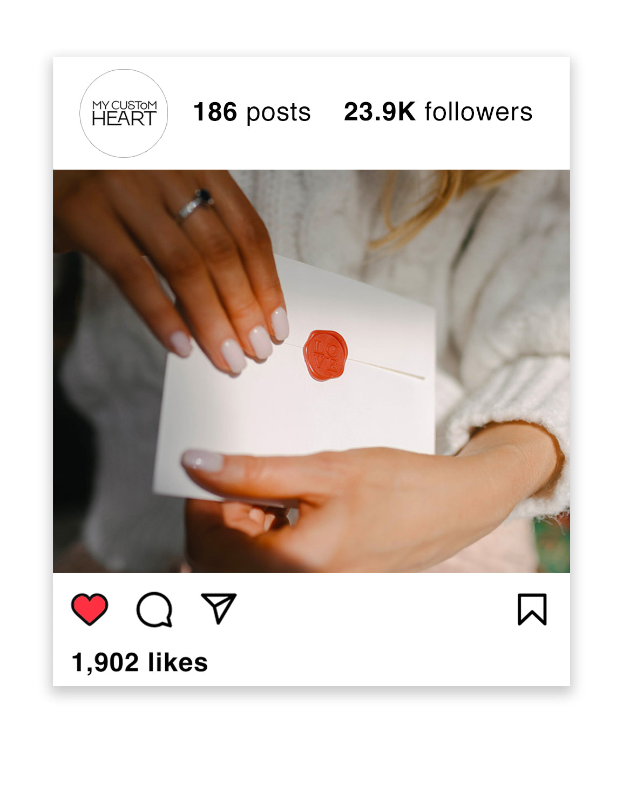Click the red heart like icon
623x812 pixels.
click(90, 609)
